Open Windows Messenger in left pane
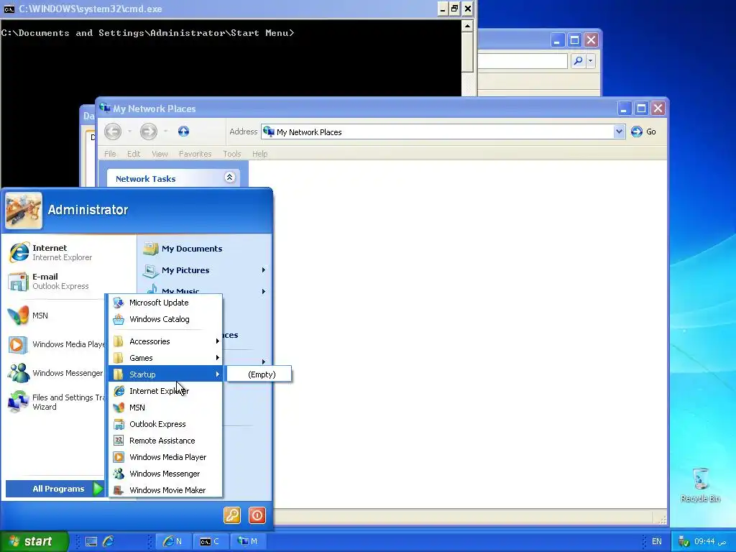This screenshot has height=552, width=736. click(x=55, y=373)
